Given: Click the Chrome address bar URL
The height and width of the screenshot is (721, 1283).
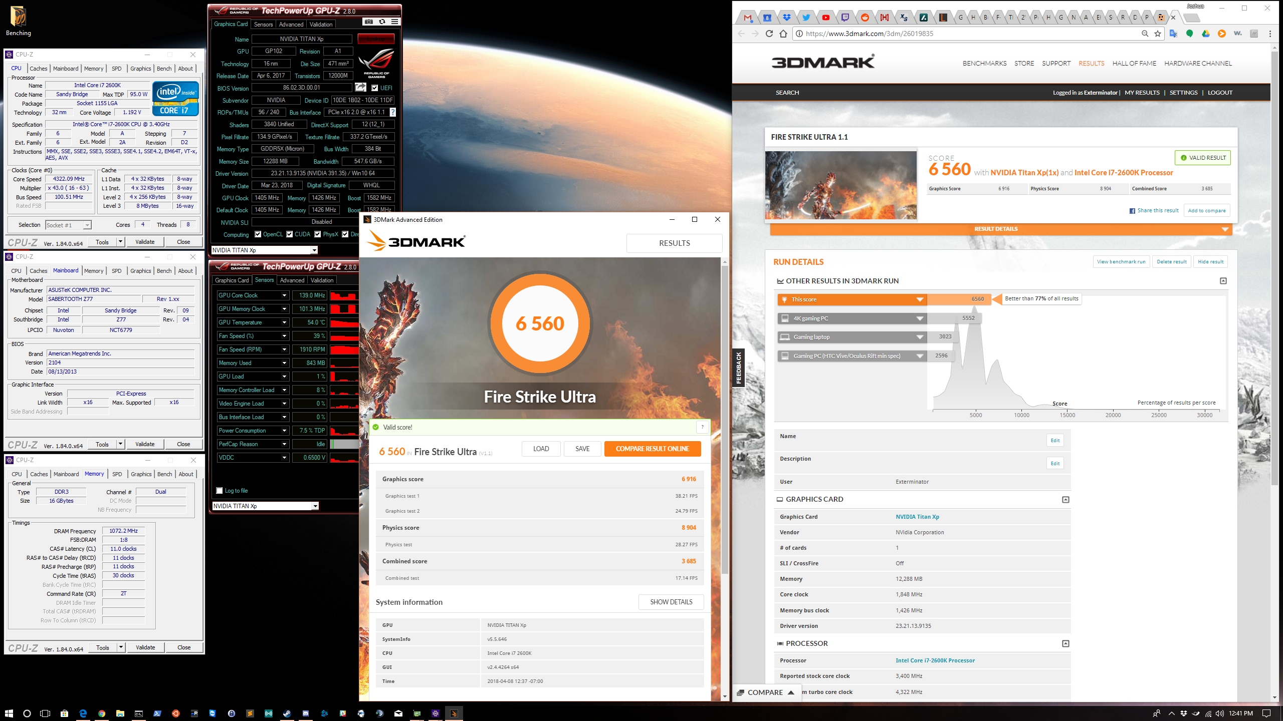Looking at the screenshot, I should point(870,34).
